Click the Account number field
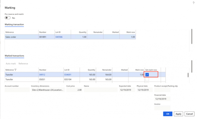The width and height of the screenshot is (197, 119). point(17,90)
